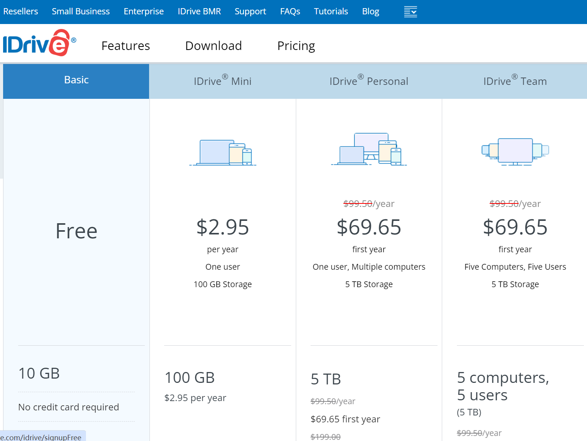Visit the Support page
The height and width of the screenshot is (441, 587).
(x=251, y=12)
